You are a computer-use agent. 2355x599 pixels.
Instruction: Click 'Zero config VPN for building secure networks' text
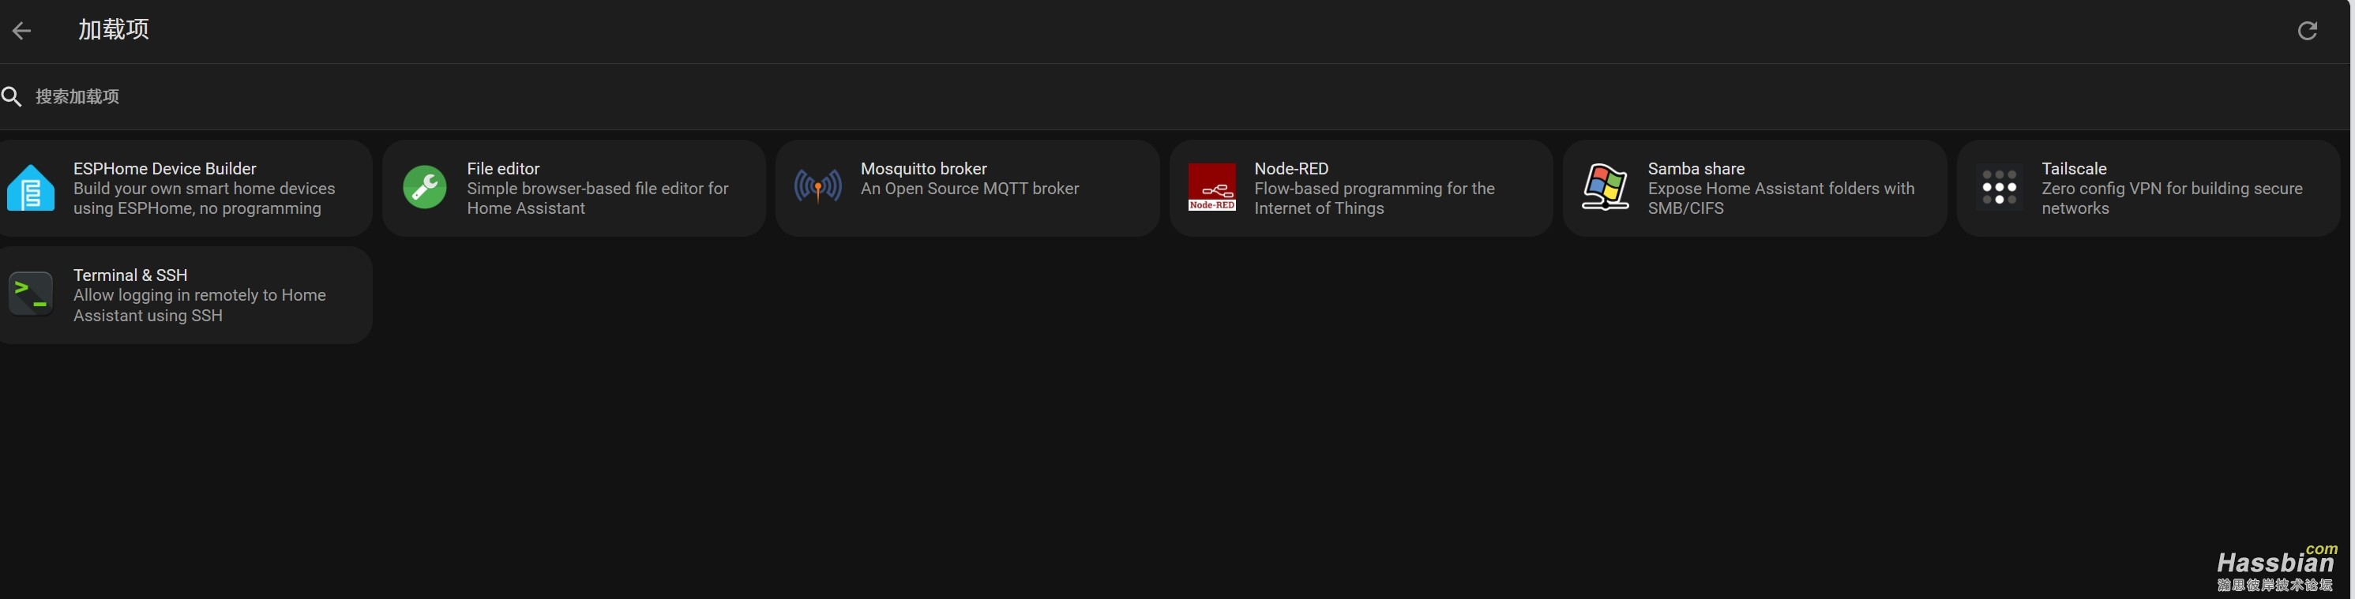tap(2171, 199)
